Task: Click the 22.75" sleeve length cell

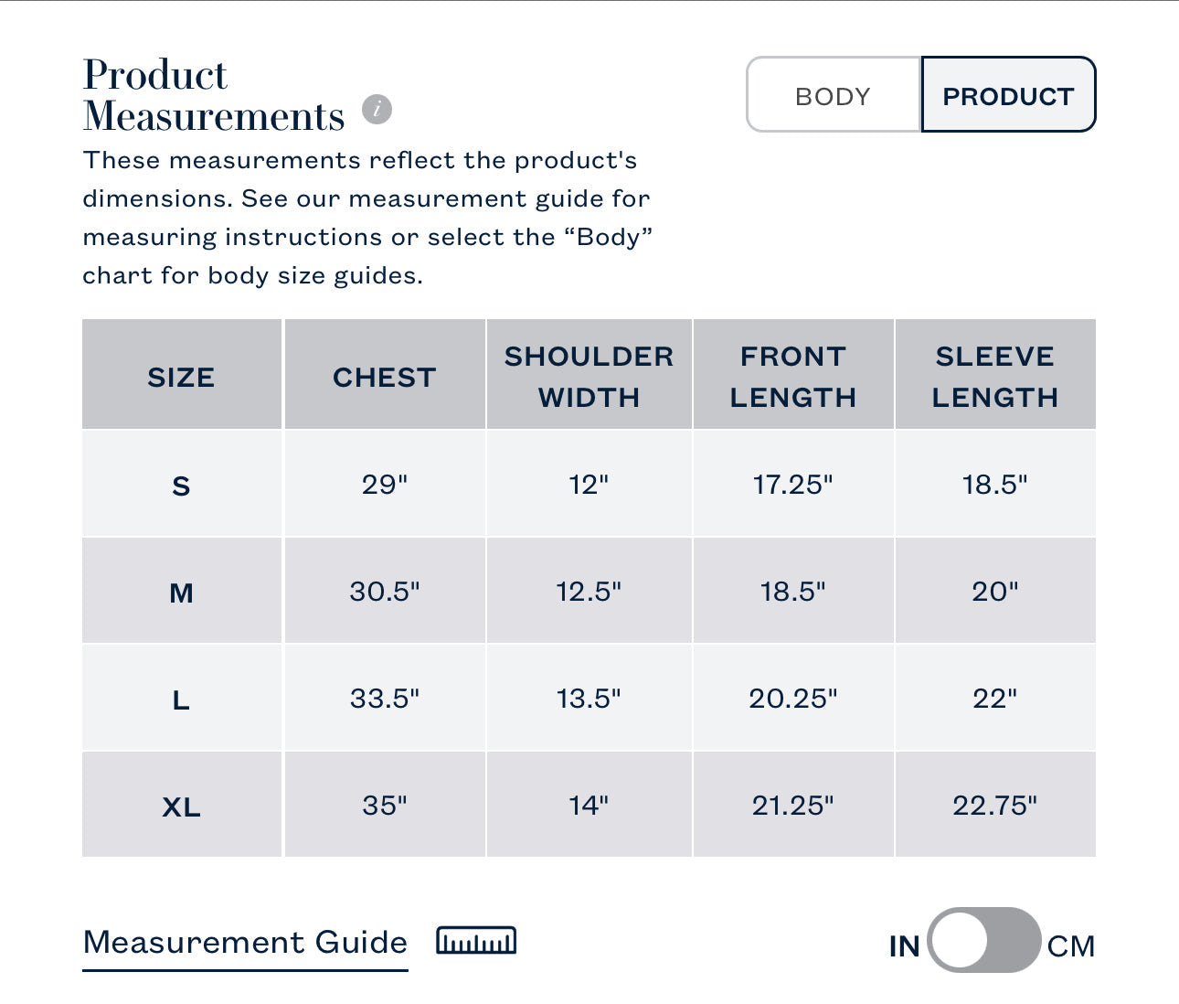Action: [x=994, y=806]
